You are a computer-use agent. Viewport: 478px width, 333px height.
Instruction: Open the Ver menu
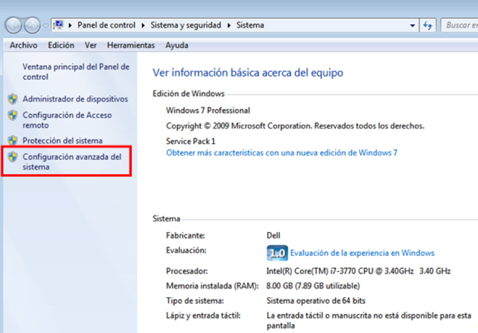pyautogui.click(x=90, y=45)
